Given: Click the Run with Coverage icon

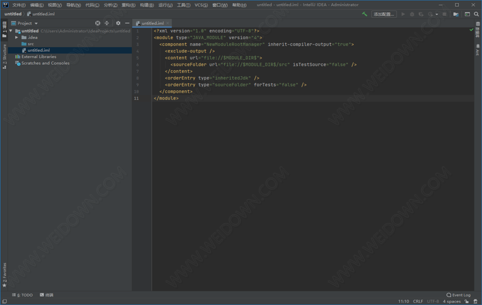Looking at the screenshot, I should pos(421,14).
